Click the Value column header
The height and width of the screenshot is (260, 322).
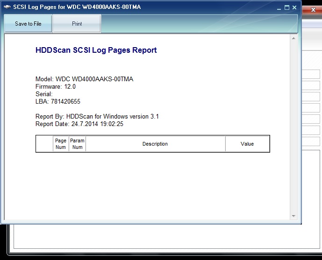(247, 144)
